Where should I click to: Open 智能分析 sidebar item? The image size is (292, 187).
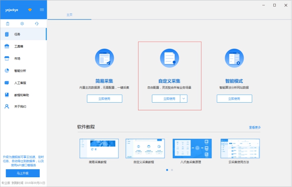(20, 71)
